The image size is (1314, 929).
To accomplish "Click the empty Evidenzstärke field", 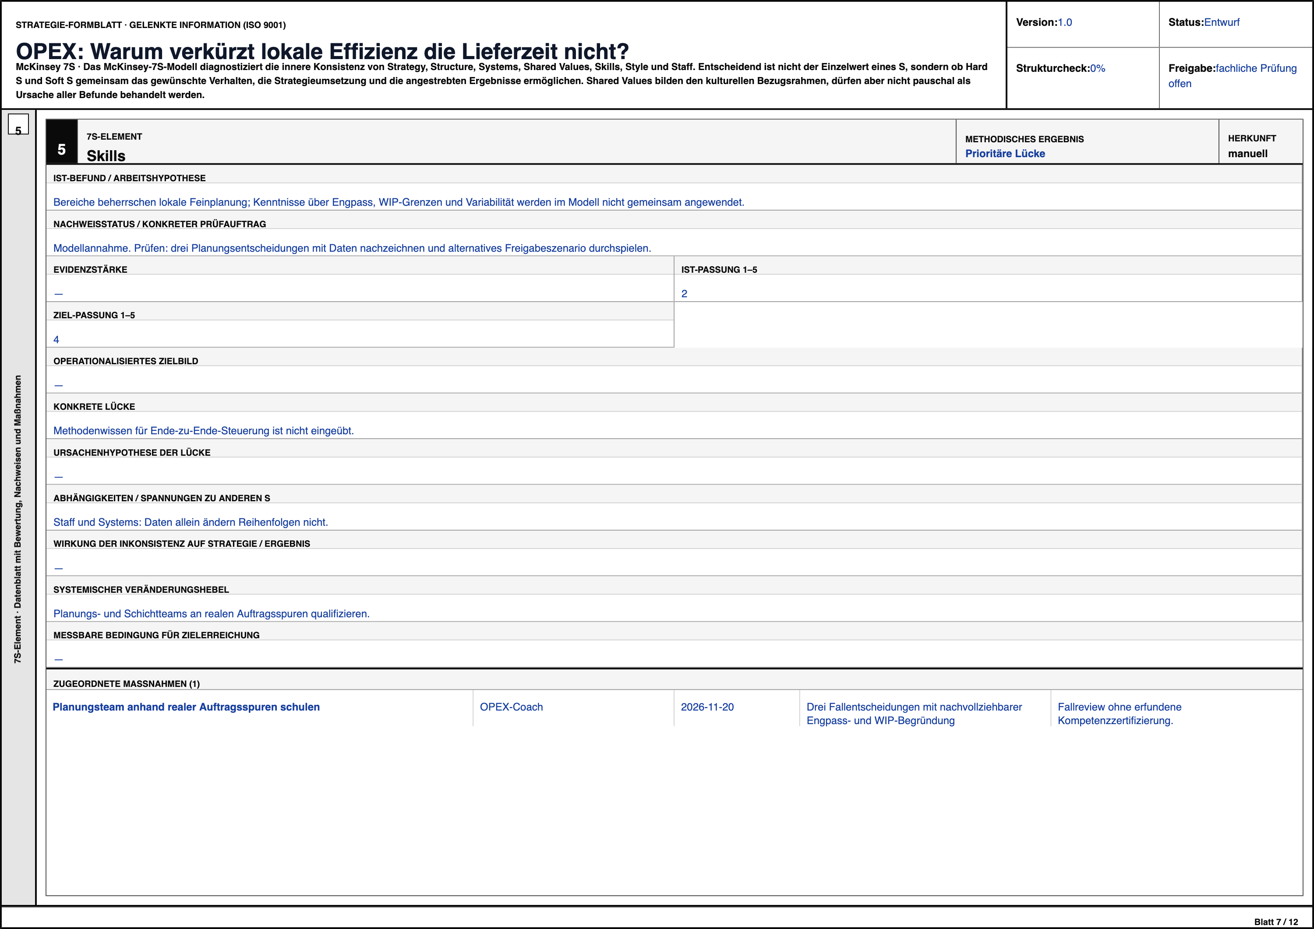I will tap(360, 289).
